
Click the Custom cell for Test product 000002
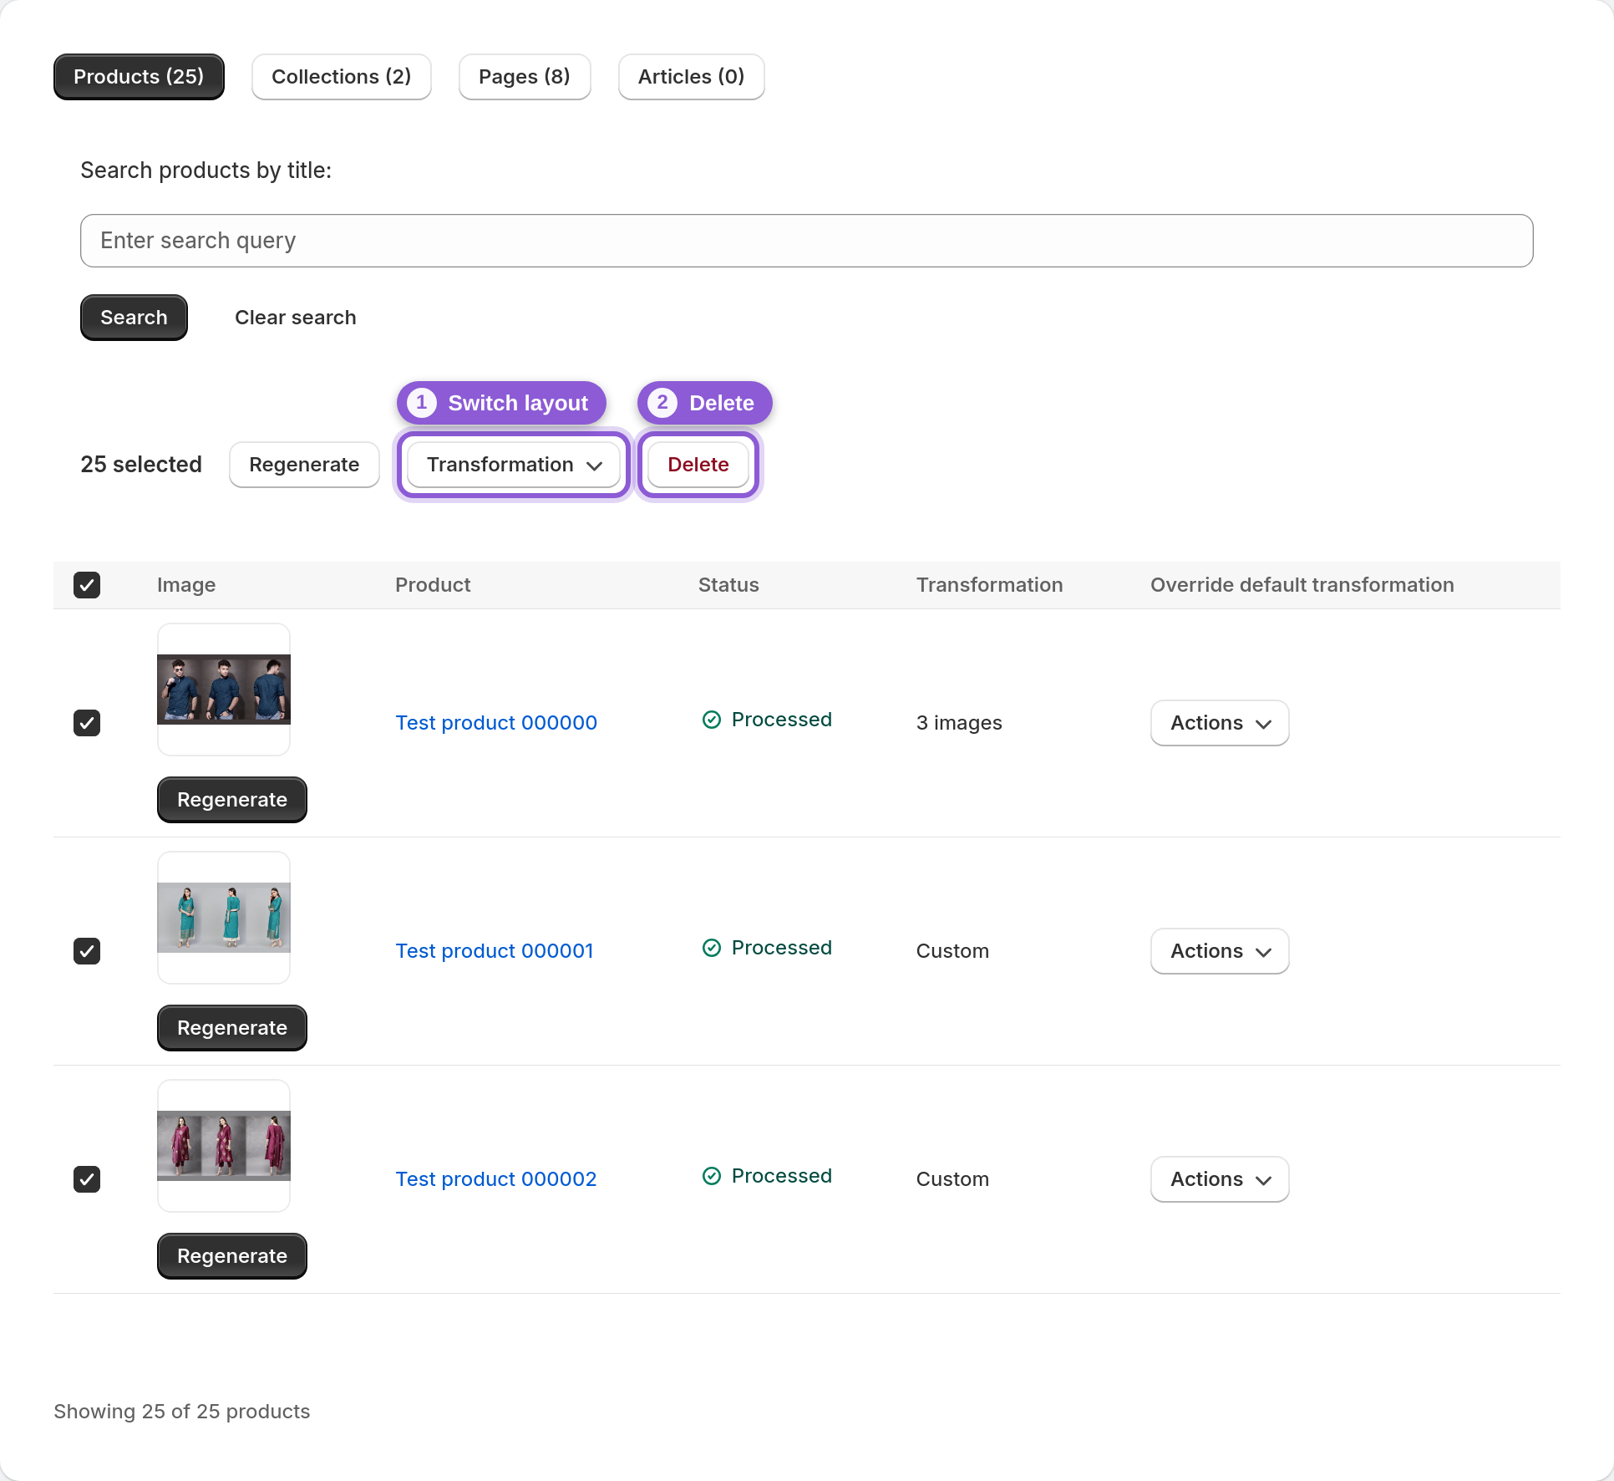coord(952,1179)
